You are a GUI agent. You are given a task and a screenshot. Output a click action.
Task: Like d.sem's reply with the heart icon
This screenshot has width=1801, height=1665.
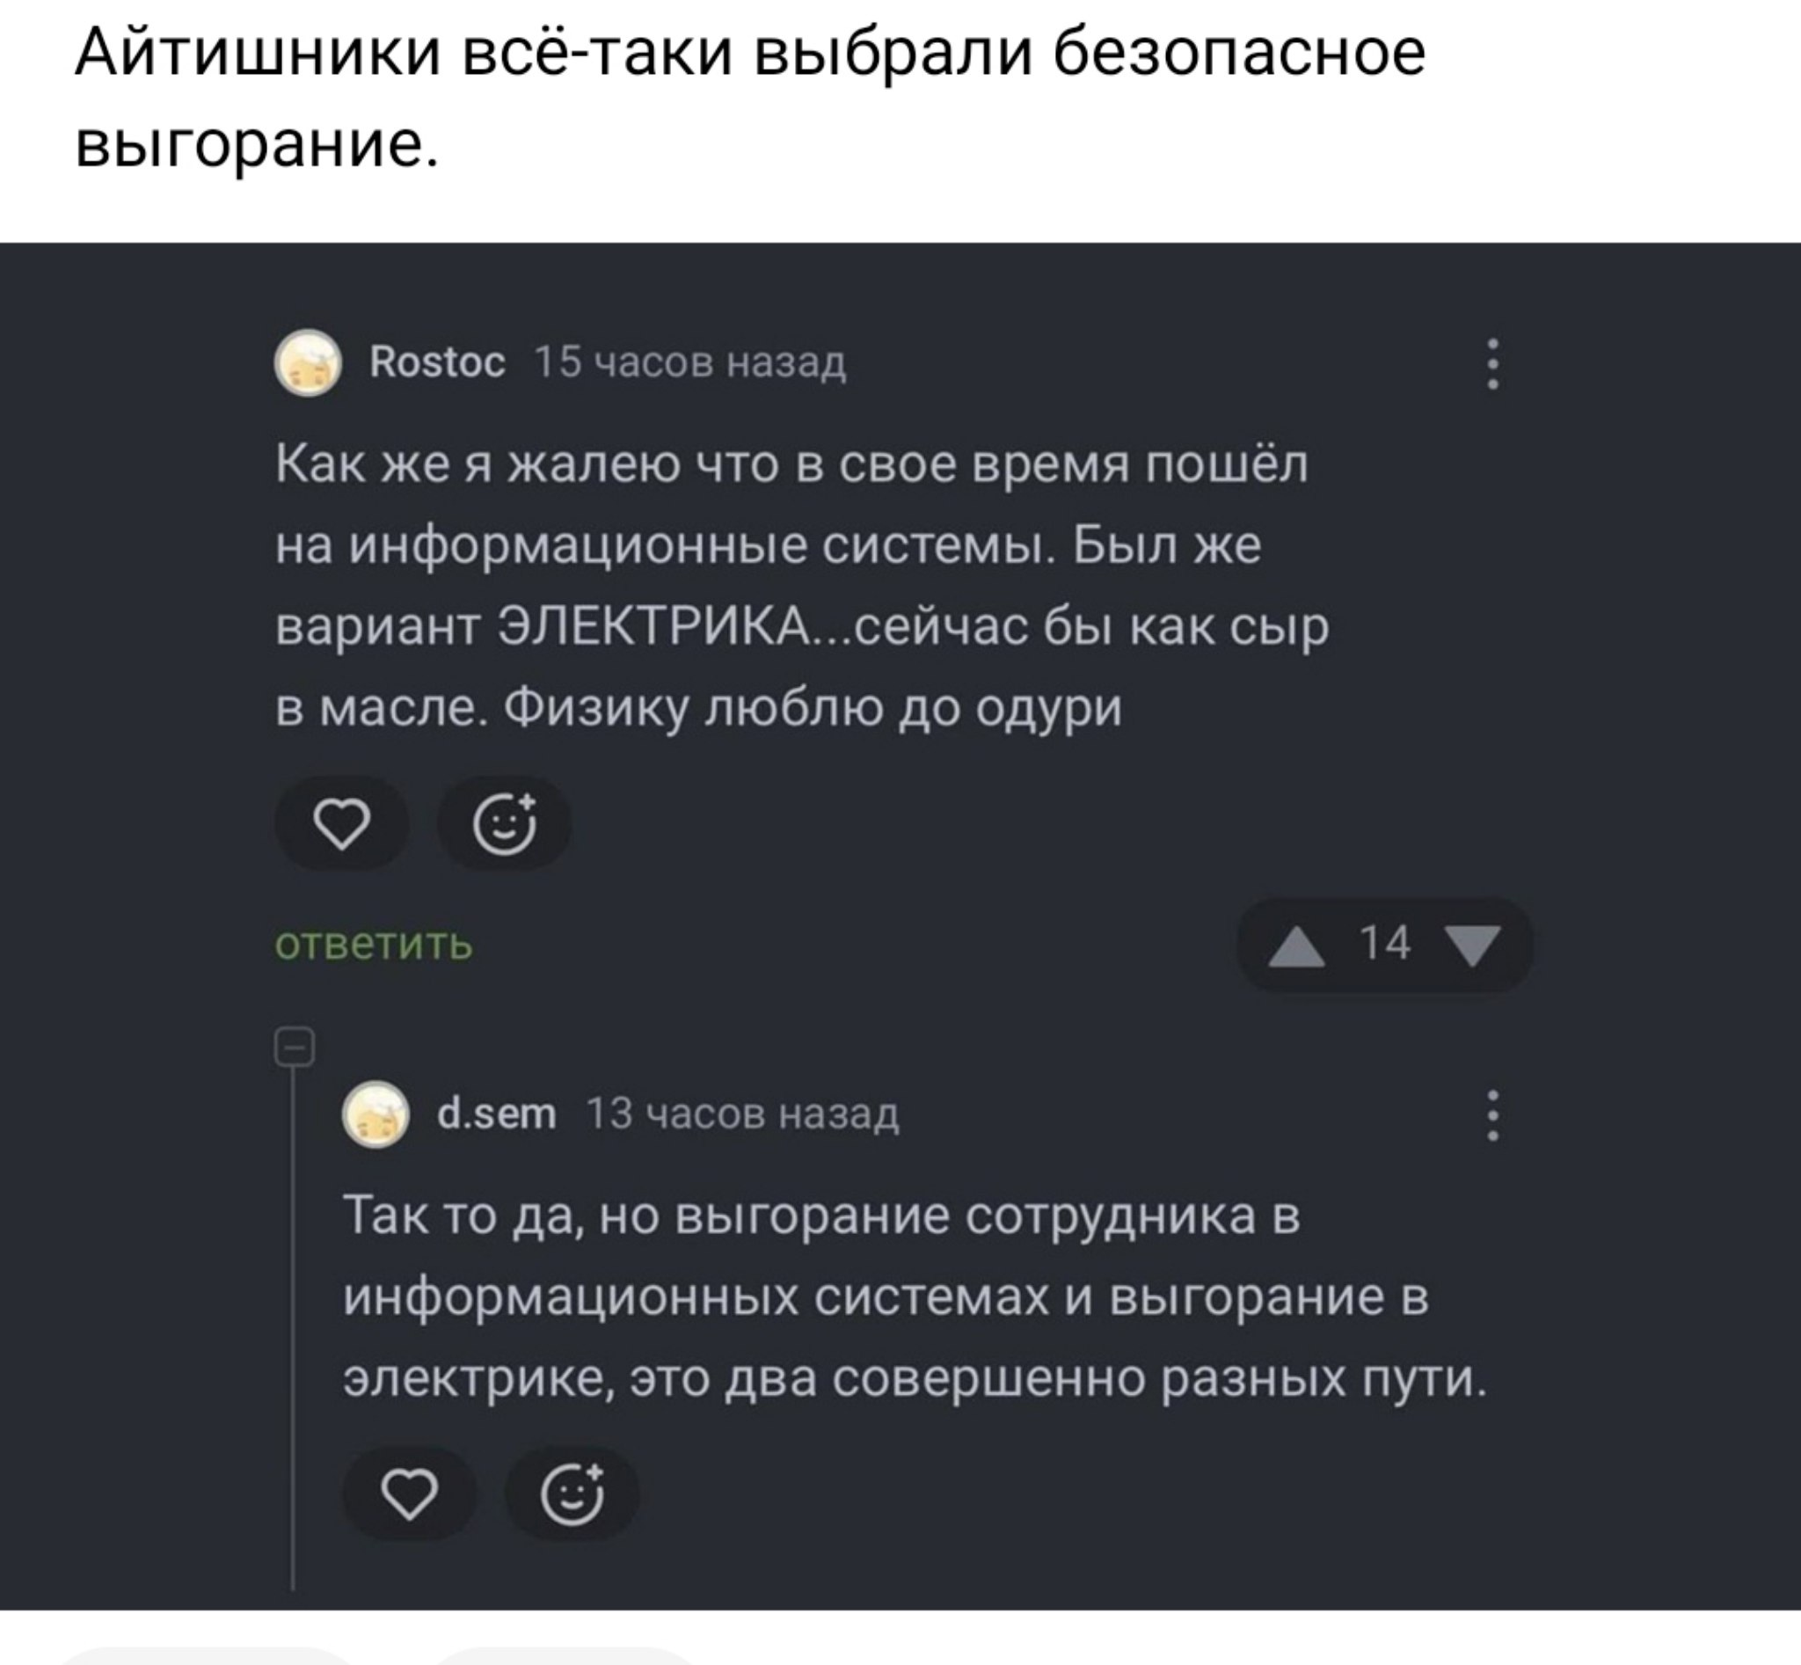[410, 1494]
